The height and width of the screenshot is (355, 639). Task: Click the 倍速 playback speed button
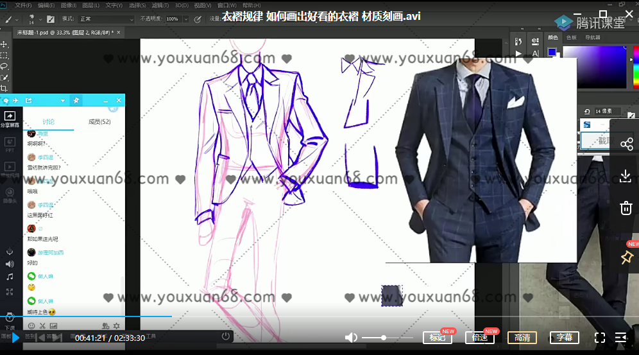pos(479,338)
